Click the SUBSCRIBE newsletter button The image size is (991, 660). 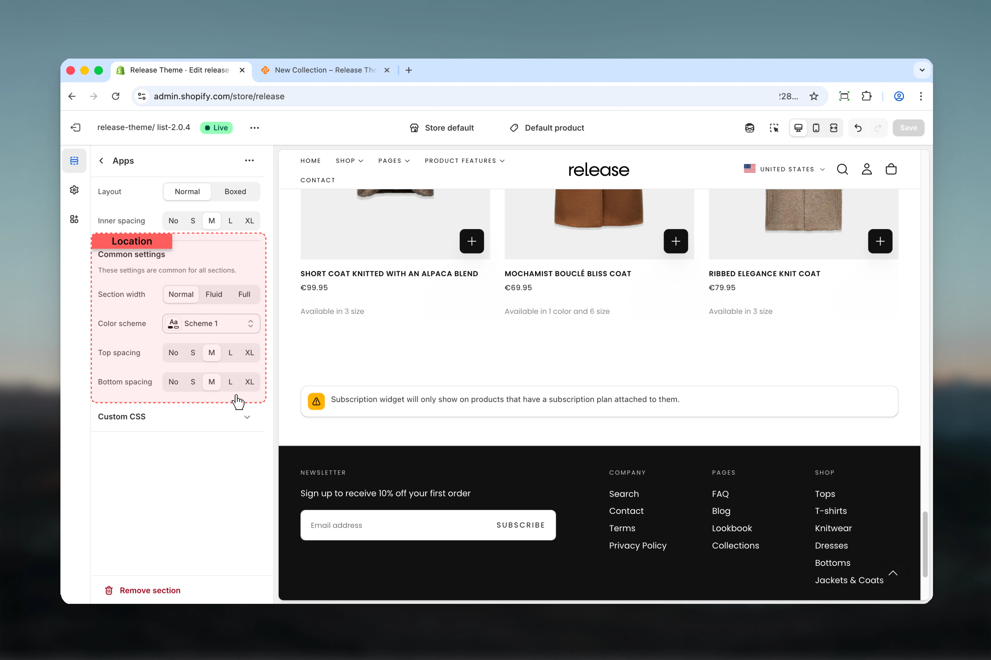(x=521, y=525)
